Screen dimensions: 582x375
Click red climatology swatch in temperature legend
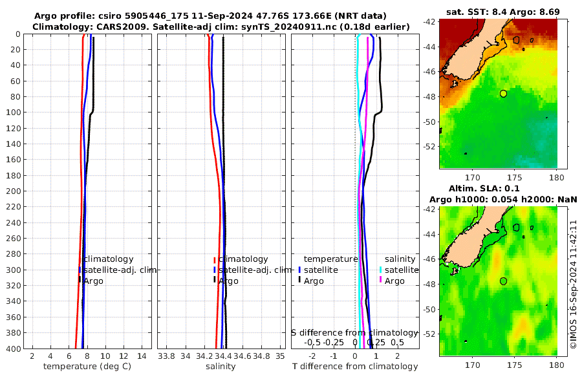(x=80, y=261)
